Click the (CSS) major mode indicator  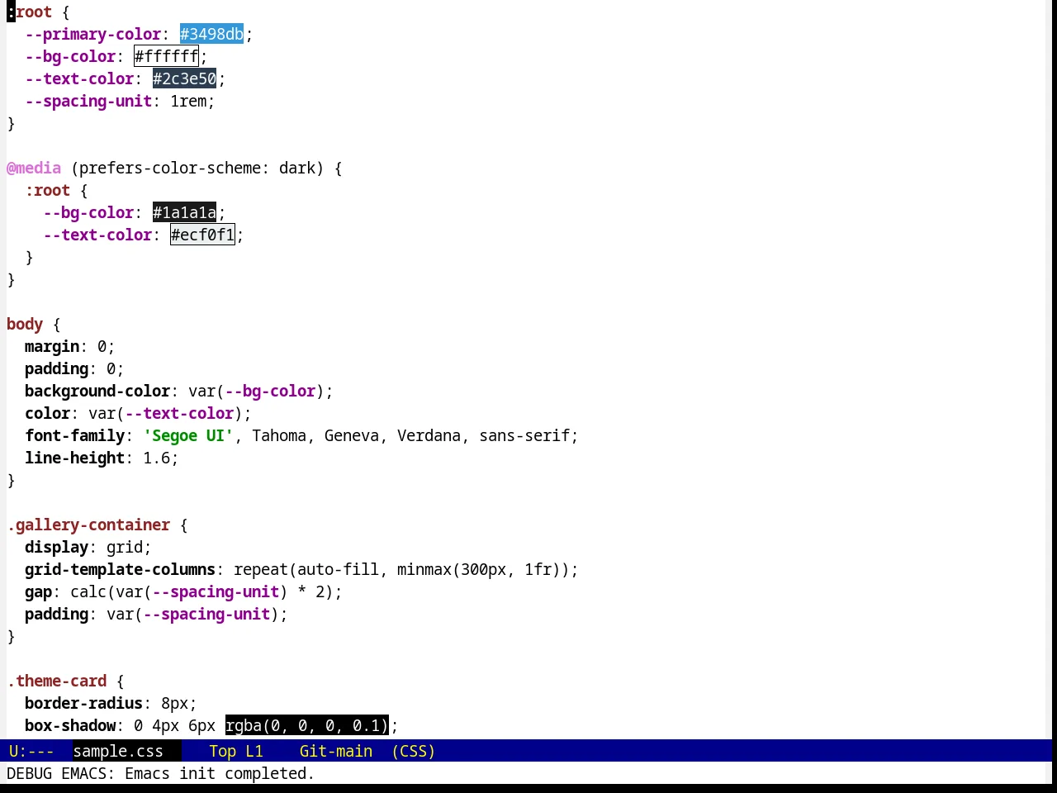tap(413, 751)
